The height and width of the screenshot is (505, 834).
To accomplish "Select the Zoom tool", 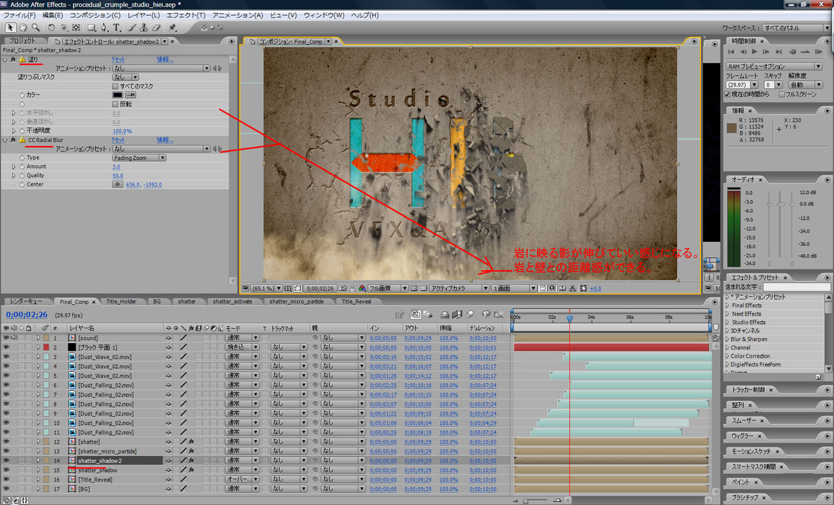I will (x=35, y=27).
